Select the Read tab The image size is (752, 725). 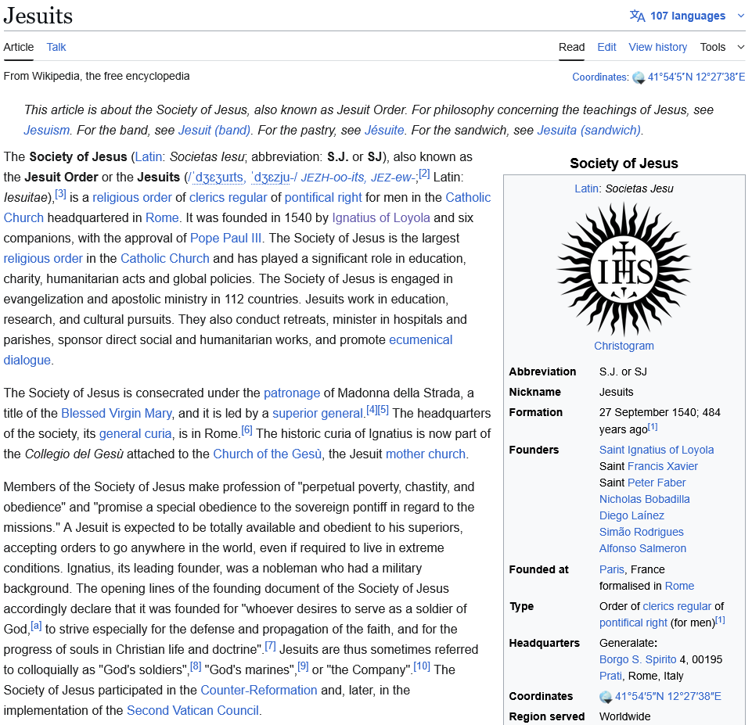[x=571, y=47]
